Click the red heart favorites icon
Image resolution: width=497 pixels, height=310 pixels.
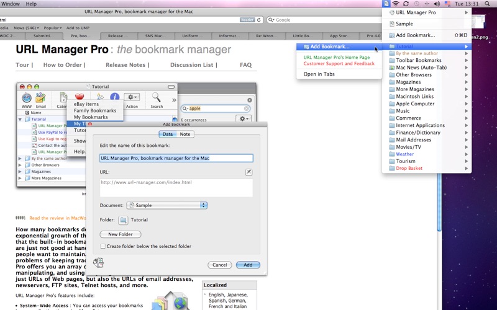pyautogui.click(x=80, y=96)
